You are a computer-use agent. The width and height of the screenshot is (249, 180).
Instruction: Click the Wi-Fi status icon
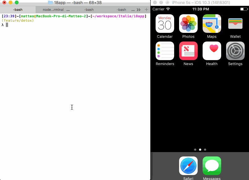(x=168, y=9)
